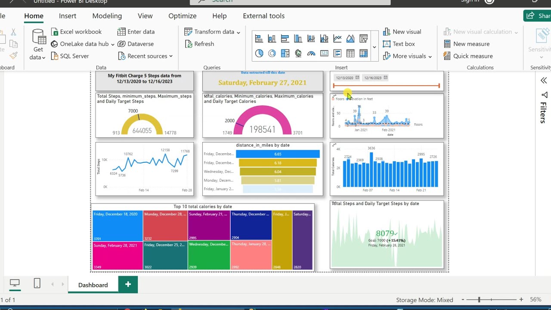Insert a clustered column chart visual

(x=298, y=39)
